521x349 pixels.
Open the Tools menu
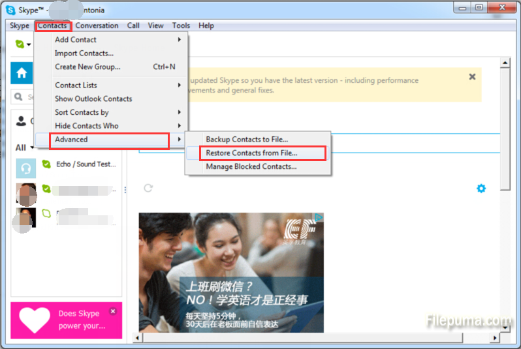pyautogui.click(x=181, y=25)
